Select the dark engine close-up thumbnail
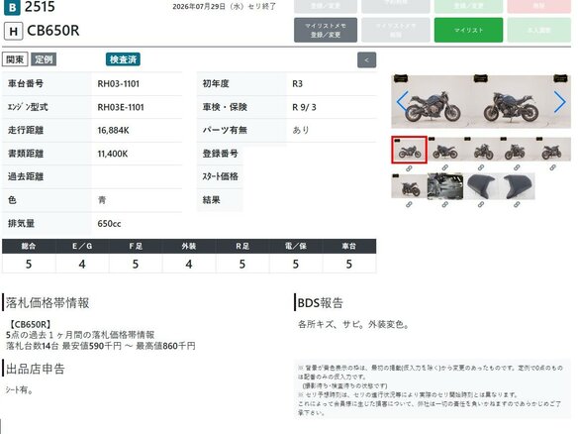This screenshot has height=434, width=578. click(x=445, y=186)
